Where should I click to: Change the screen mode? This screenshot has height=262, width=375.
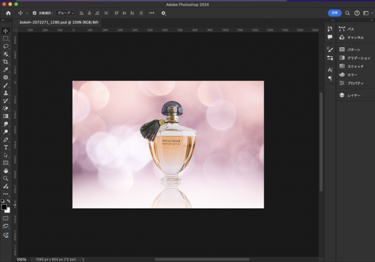5,226
